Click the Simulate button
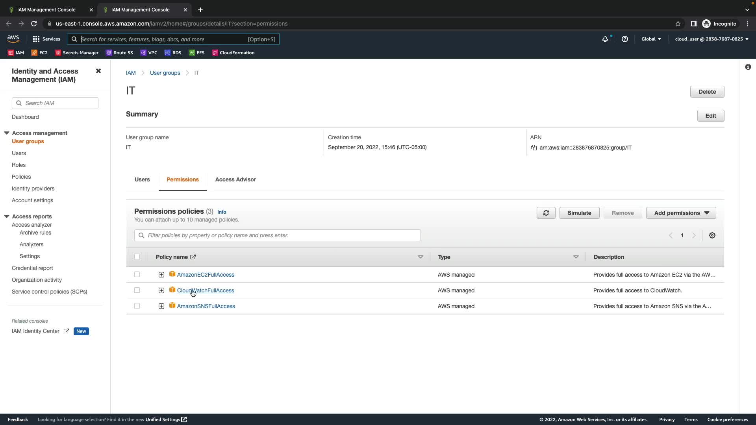 point(579,213)
